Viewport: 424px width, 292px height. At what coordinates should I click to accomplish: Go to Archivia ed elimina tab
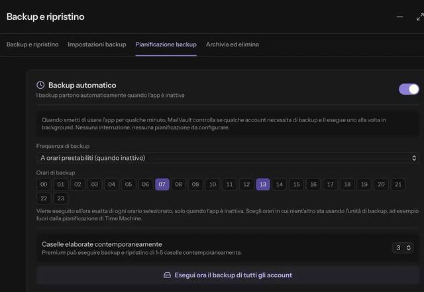point(233,44)
